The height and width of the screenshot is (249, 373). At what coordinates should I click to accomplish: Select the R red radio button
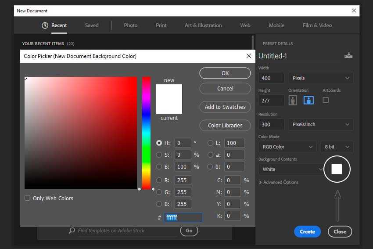point(159,180)
